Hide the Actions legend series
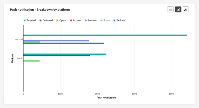The width and height of the screenshot is (199, 108). pyautogui.click(x=77, y=20)
